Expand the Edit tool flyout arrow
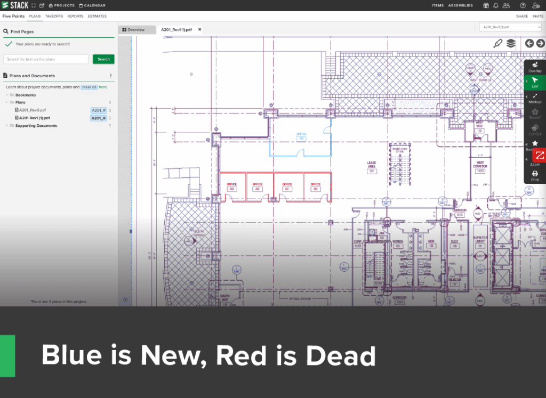Viewport: 546px width, 398px height. (x=526, y=81)
